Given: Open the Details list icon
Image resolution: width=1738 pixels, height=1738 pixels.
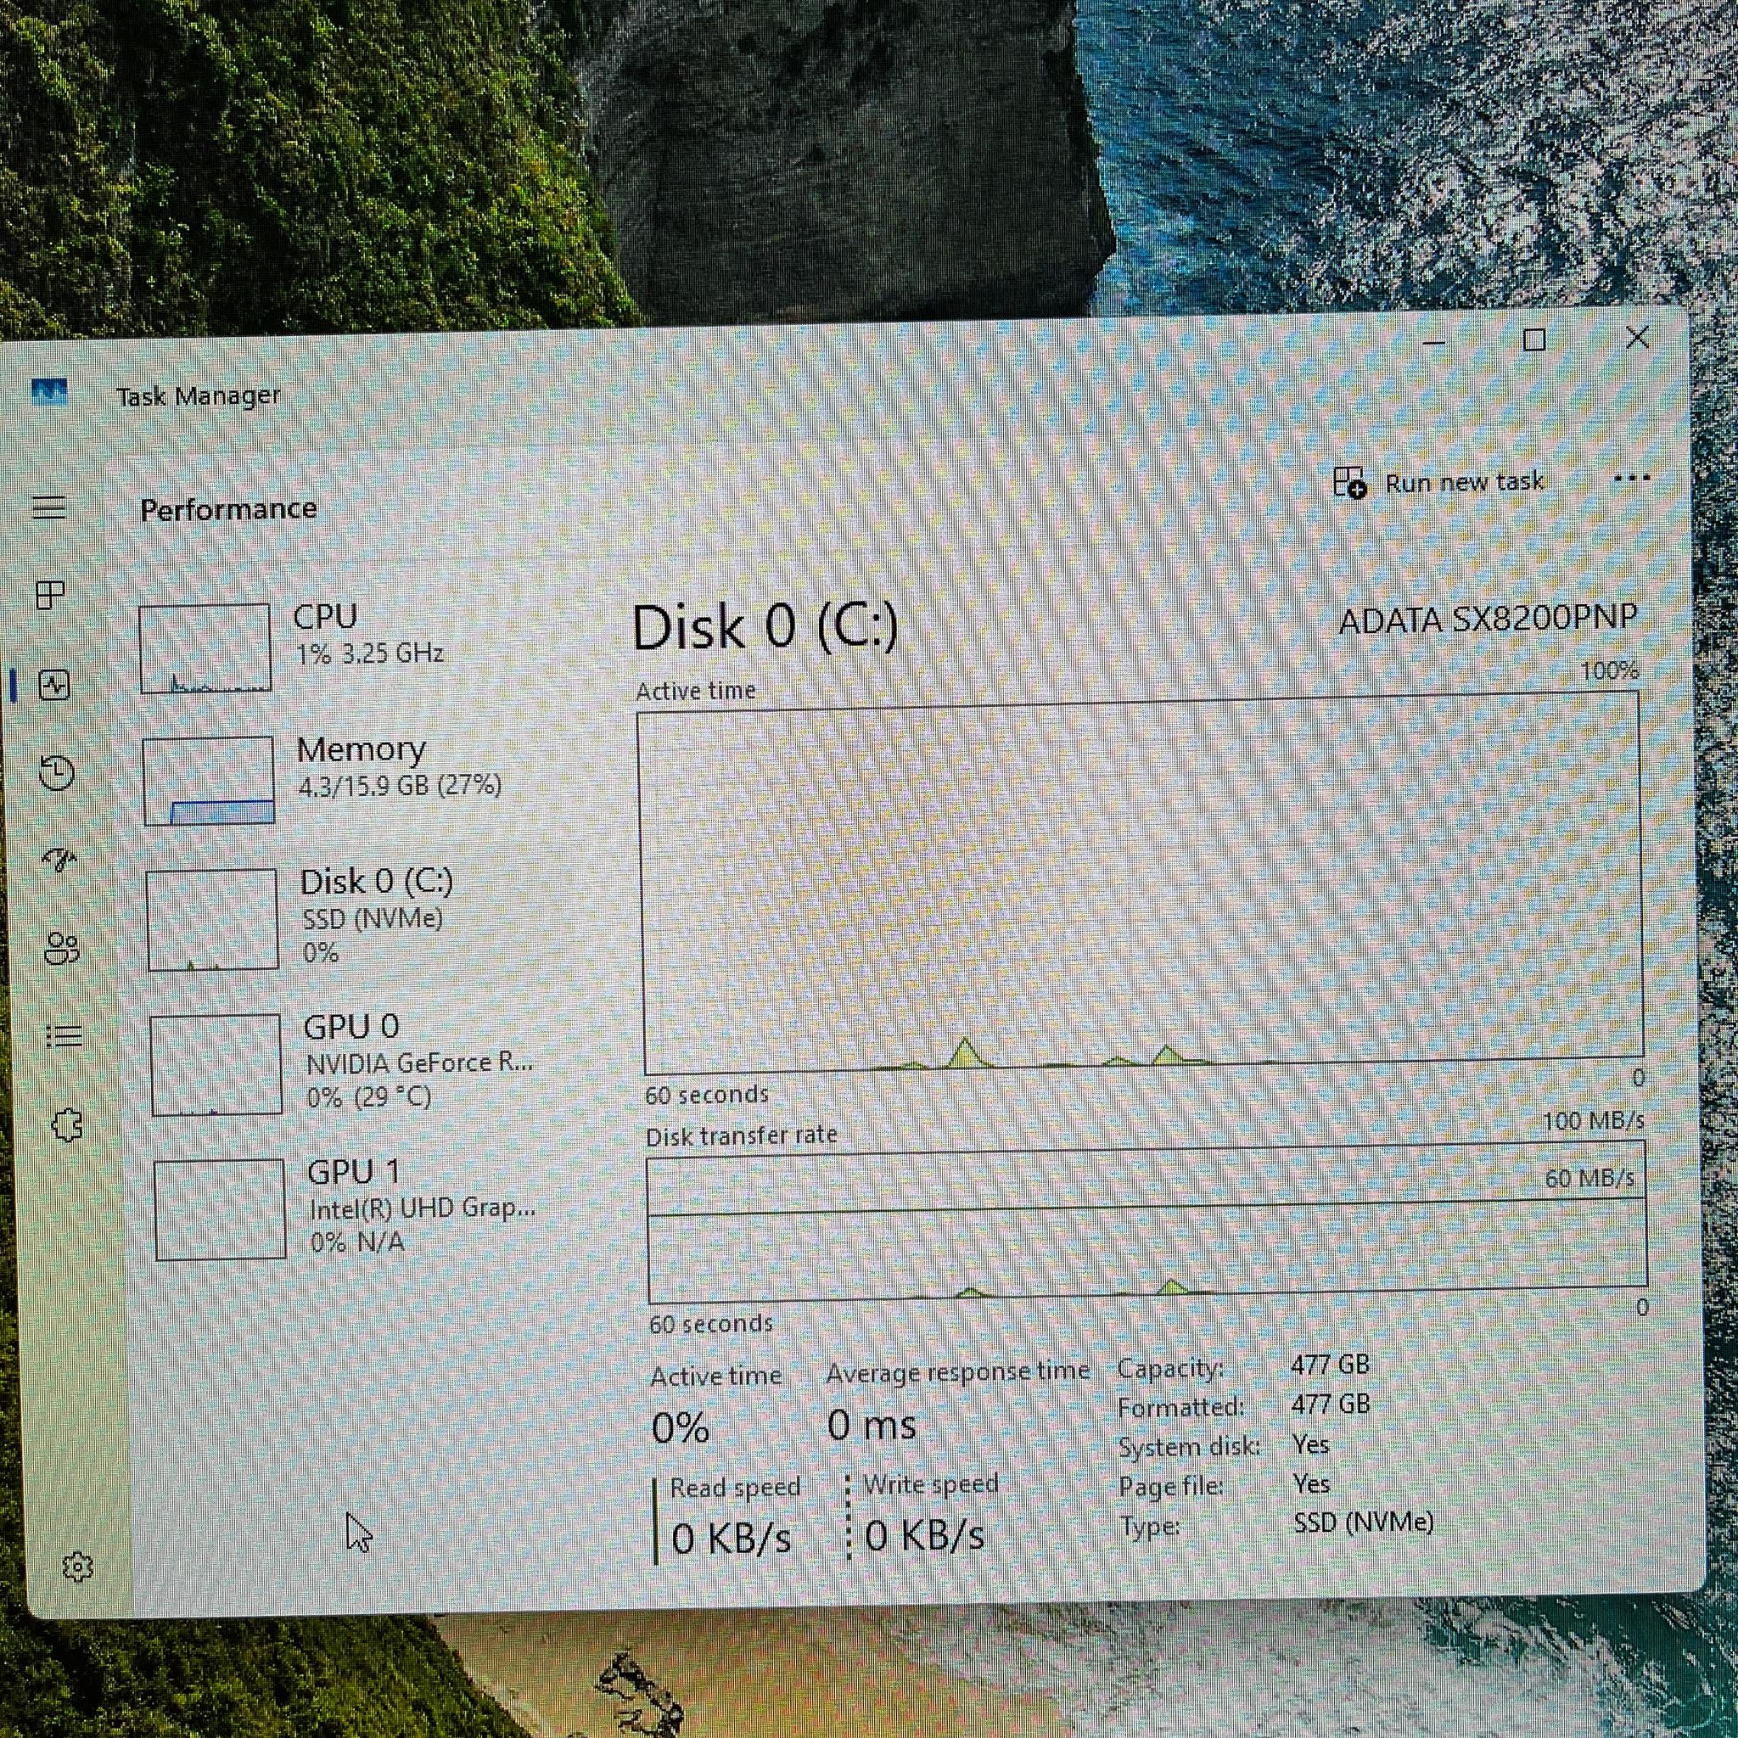Looking at the screenshot, I should (x=64, y=1036).
